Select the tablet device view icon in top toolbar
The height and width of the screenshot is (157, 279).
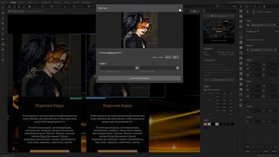point(14,7)
